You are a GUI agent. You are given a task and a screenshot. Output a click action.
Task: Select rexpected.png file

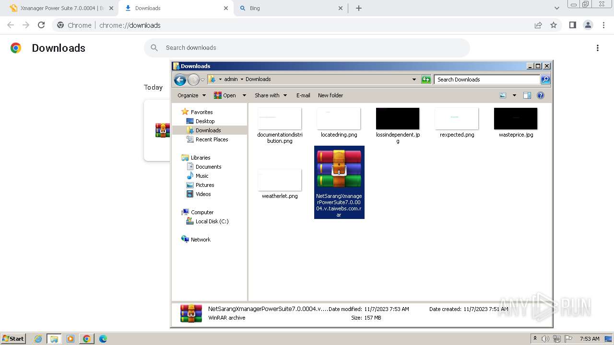pyautogui.click(x=457, y=123)
